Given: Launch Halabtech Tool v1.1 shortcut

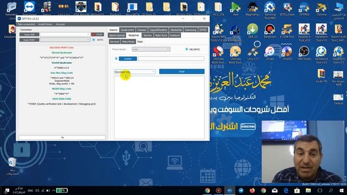Looking at the screenshot, I should coord(338,55).
